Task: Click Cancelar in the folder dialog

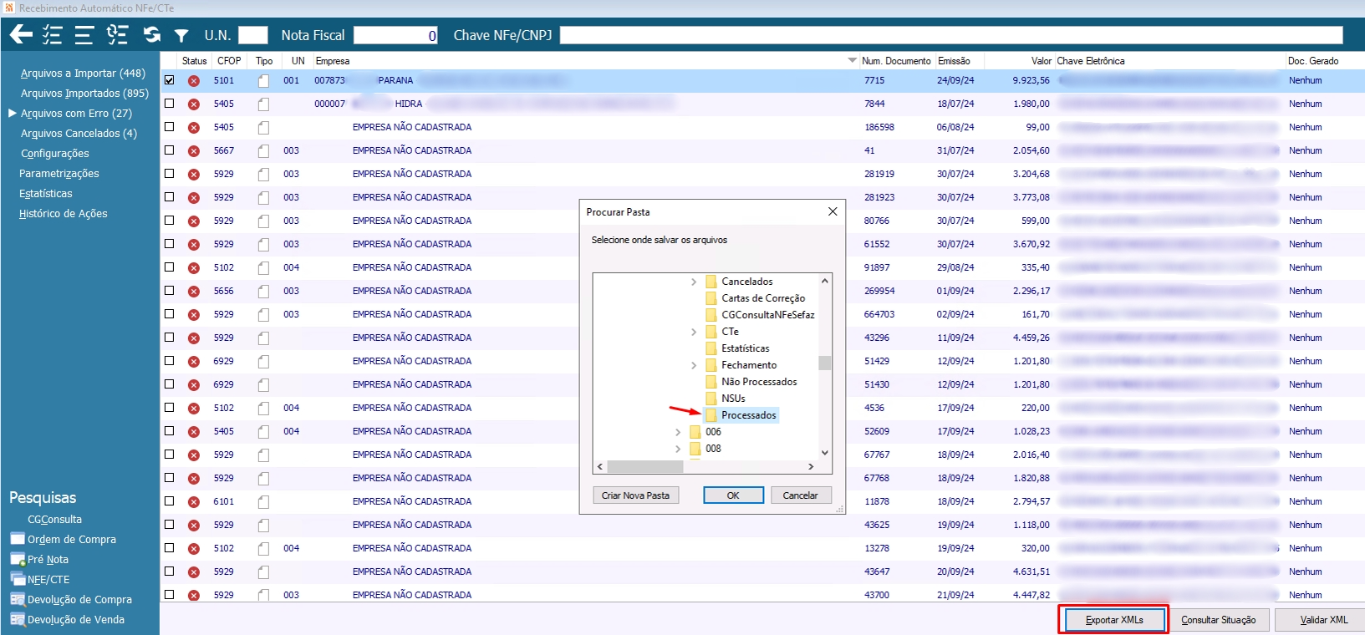Action: coord(801,495)
